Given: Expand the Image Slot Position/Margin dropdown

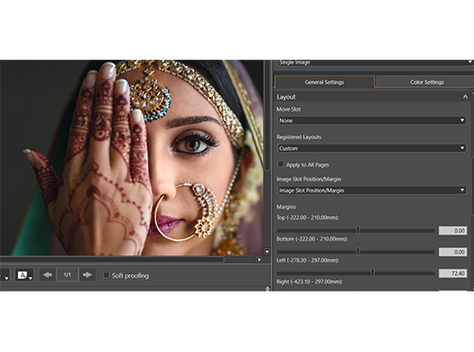Looking at the screenshot, I should click(x=371, y=190).
